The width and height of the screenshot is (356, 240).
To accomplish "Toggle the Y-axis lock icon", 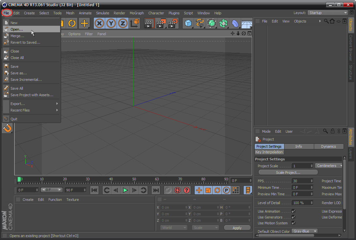I will coord(111,23).
